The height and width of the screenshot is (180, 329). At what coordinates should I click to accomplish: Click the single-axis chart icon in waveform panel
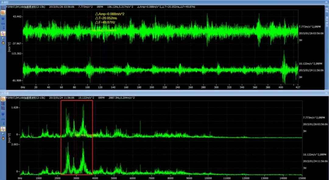(3, 7)
